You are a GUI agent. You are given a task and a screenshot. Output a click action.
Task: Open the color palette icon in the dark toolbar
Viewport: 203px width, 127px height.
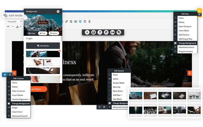[x=93, y=32]
